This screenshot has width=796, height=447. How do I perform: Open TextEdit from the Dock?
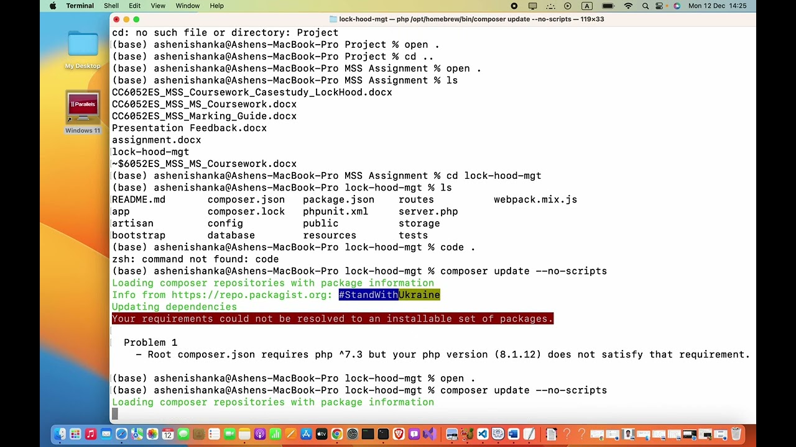[x=529, y=434]
